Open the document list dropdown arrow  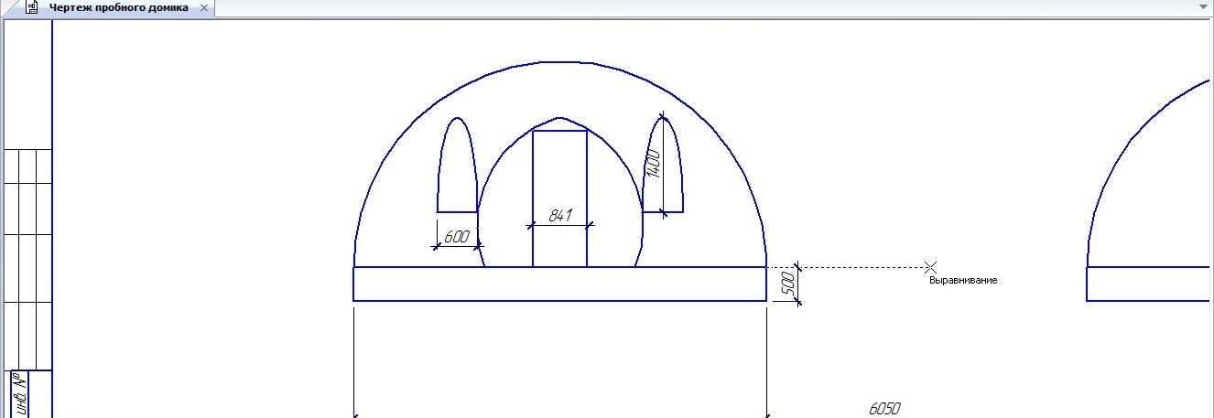click(x=1204, y=7)
